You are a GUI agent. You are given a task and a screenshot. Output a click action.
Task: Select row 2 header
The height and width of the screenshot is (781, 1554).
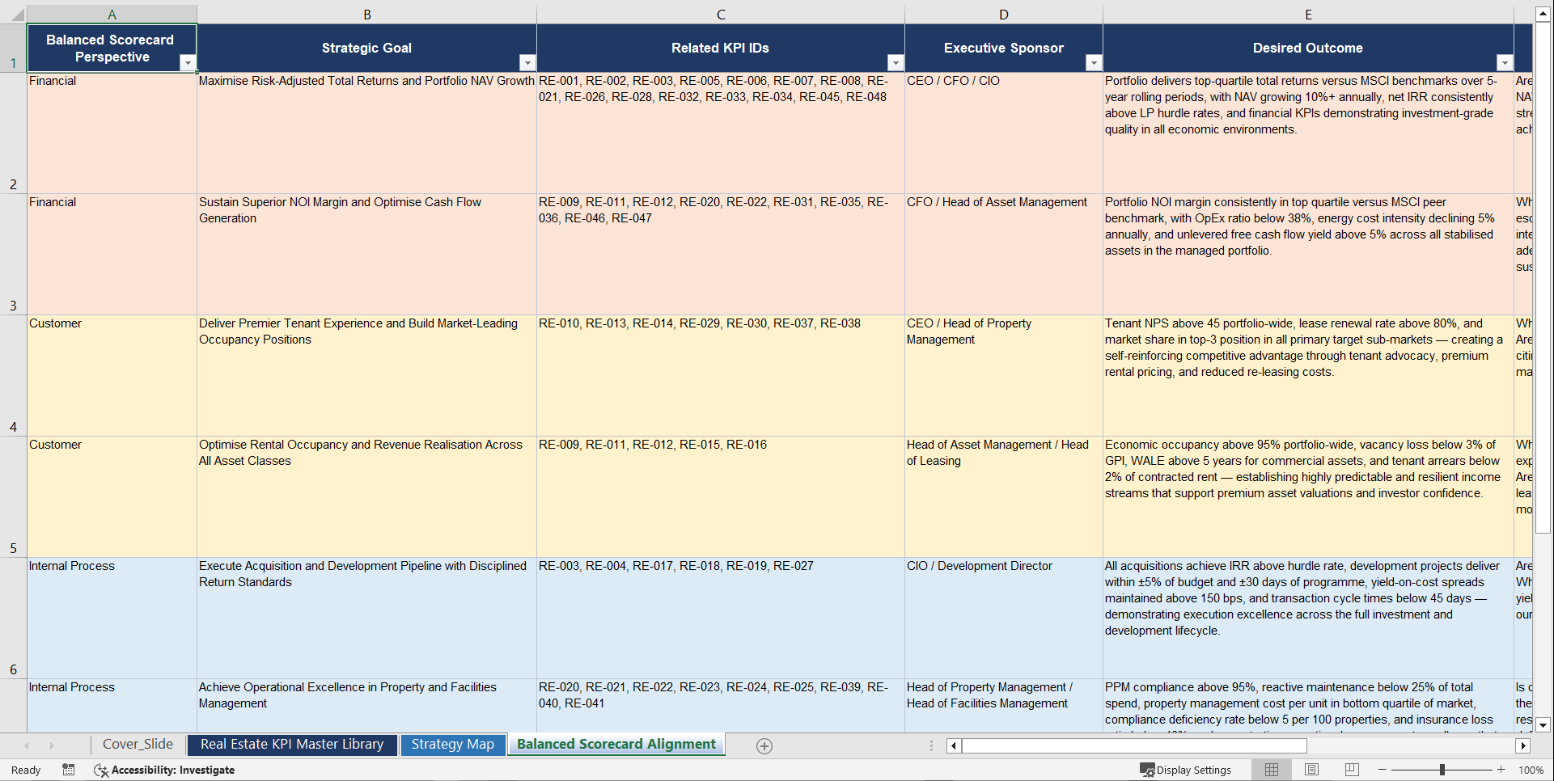point(13,133)
